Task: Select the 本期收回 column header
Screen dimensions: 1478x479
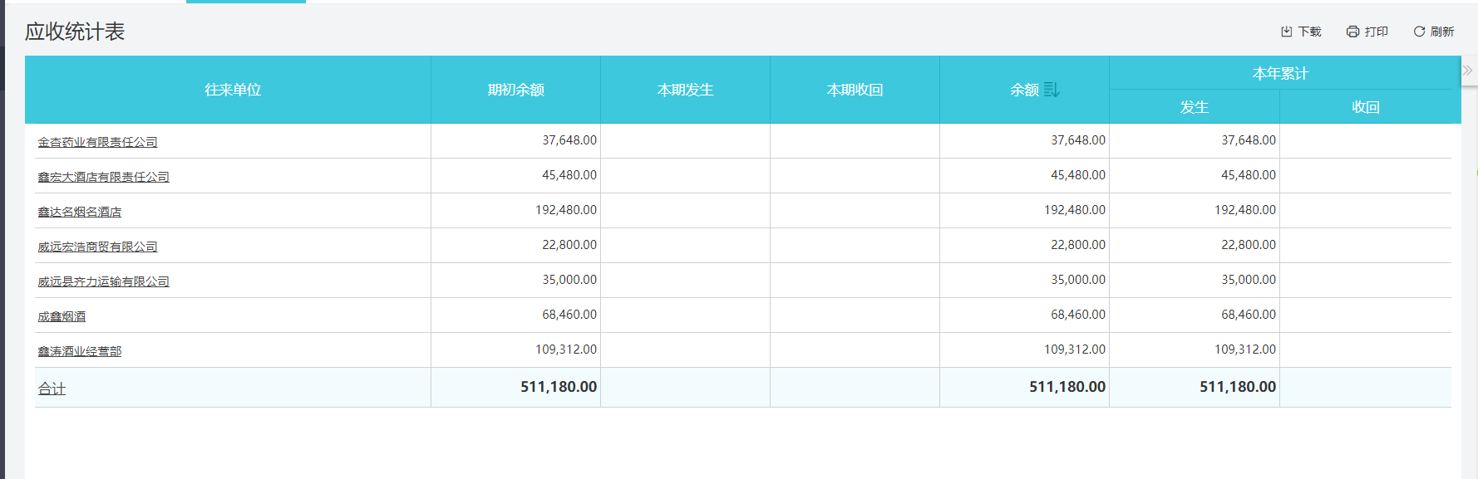Action: (x=855, y=90)
